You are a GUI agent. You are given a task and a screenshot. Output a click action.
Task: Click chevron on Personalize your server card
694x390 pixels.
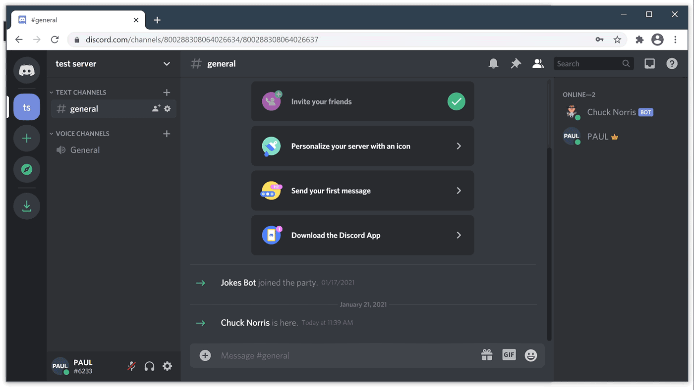tap(459, 146)
